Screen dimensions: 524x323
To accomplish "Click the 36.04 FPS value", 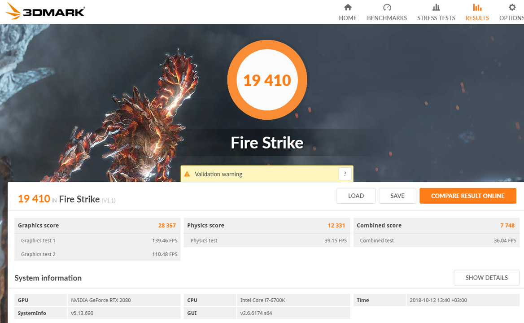I will click(505, 240).
